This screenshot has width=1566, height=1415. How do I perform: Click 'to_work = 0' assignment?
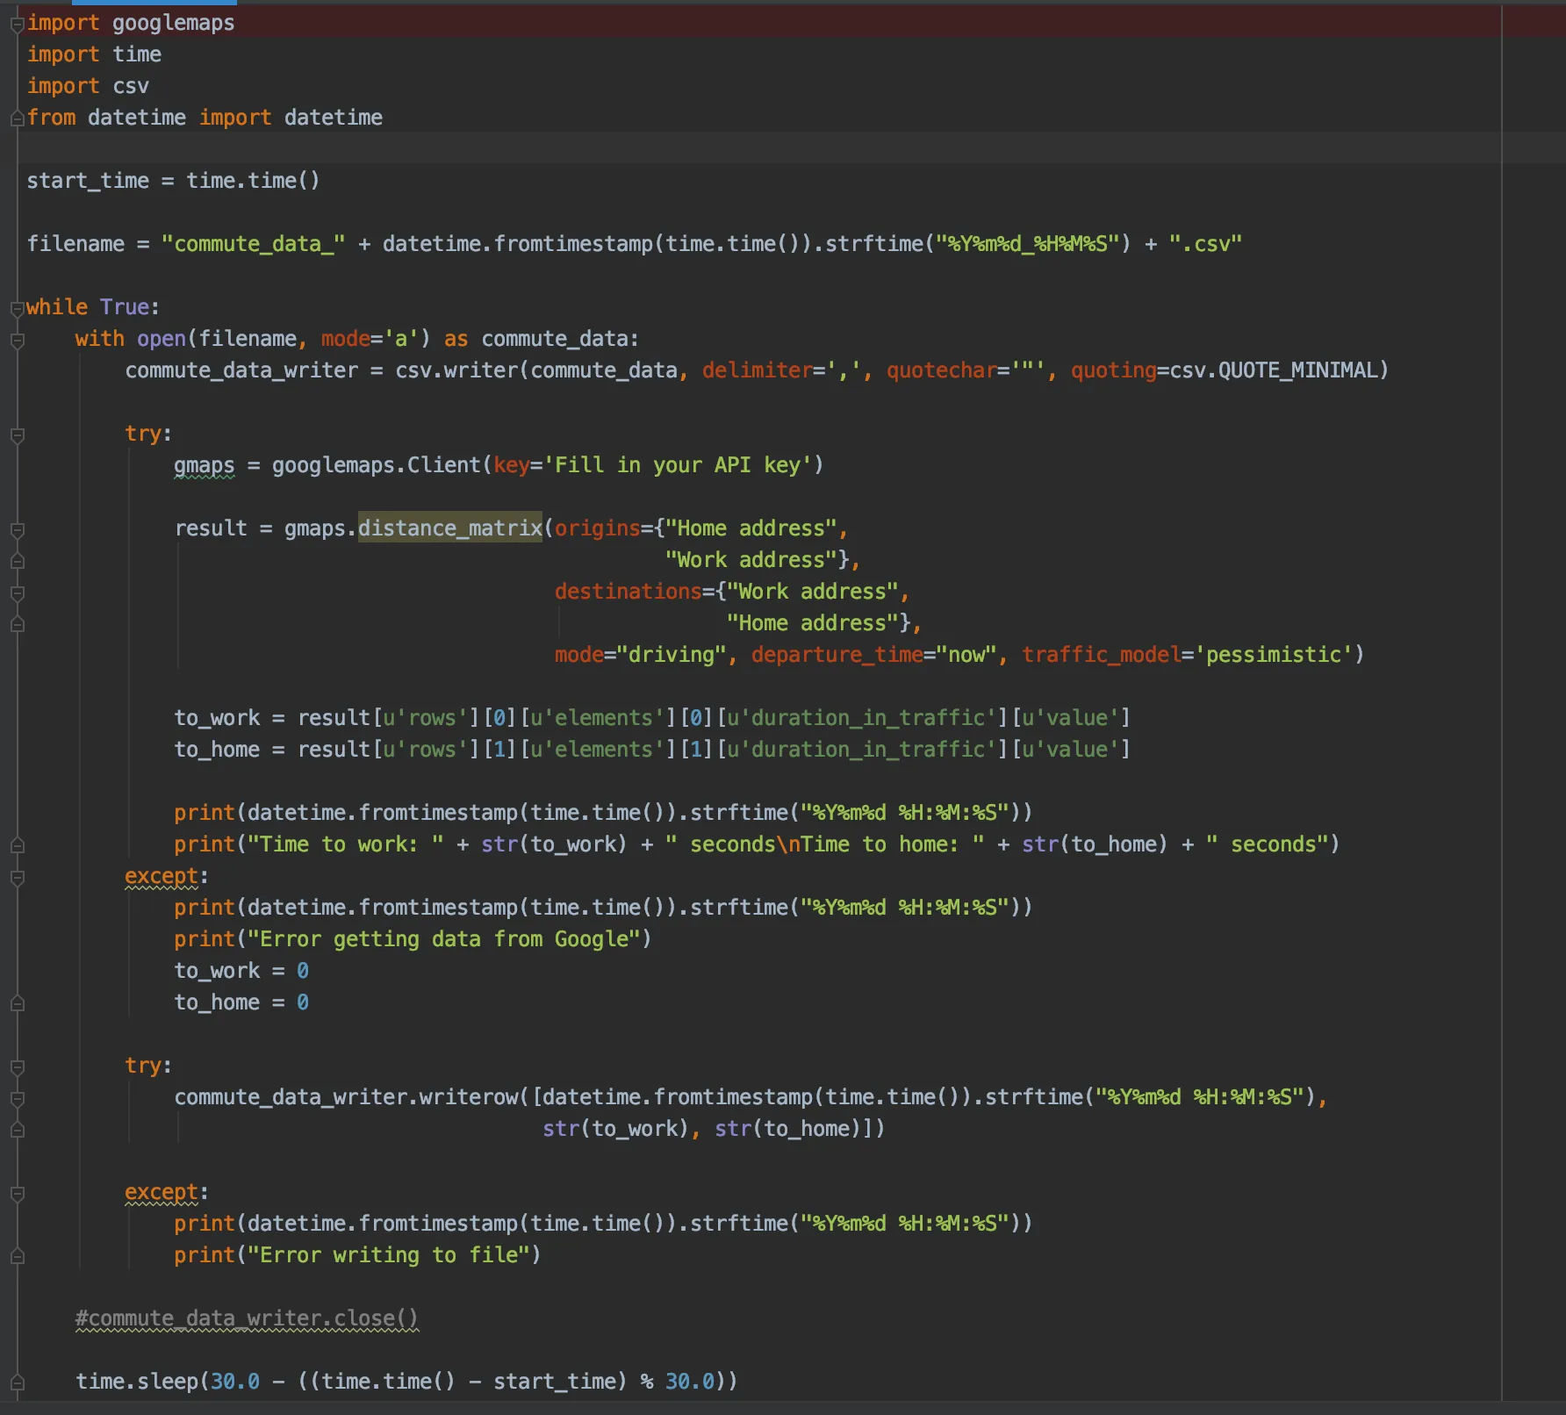241,971
